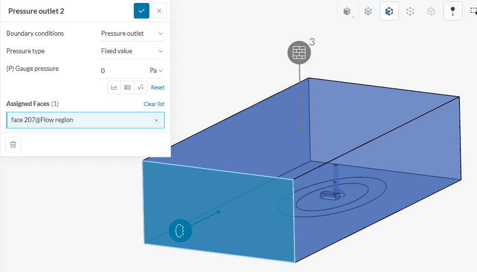Confirm settings with the blue checkmark button
Viewport: 477px width, 272px height.
pyautogui.click(x=142, y=11)
